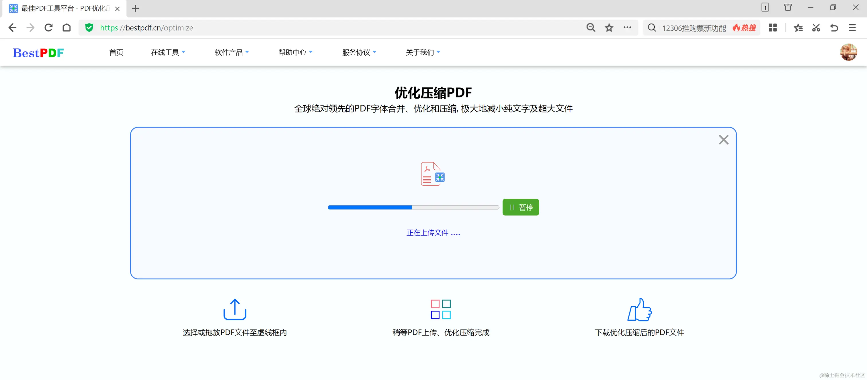Click the thumbs-up download step icon
The height and width of the screenshot is (380, 867).
639,310
